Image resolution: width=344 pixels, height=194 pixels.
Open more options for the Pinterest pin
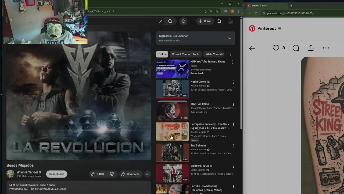click(x=326, y=48)
